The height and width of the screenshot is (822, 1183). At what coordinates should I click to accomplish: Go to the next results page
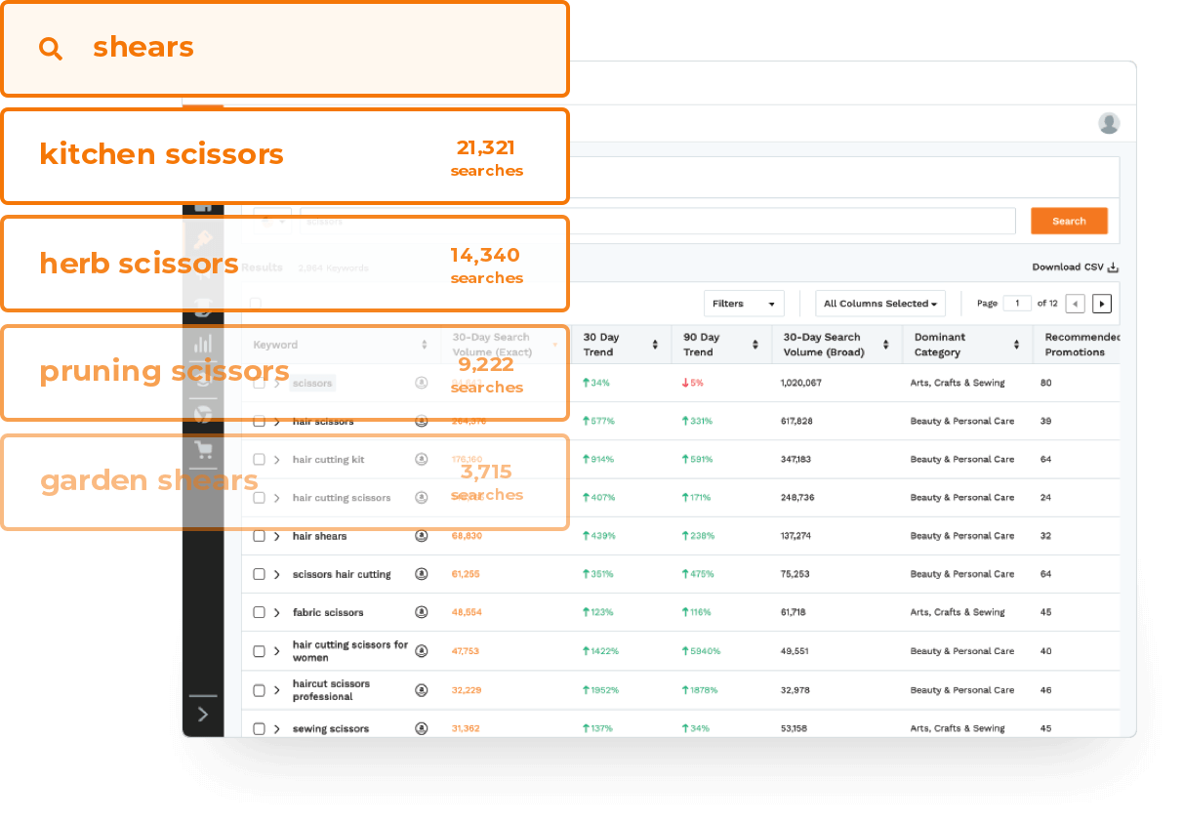tap(1102, 304)
